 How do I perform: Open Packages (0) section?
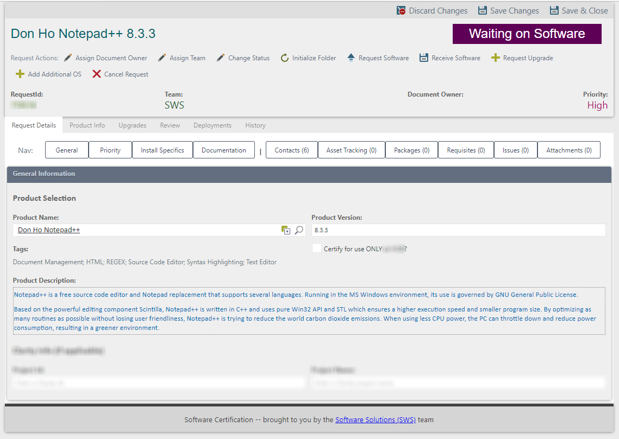click(412, 150)
